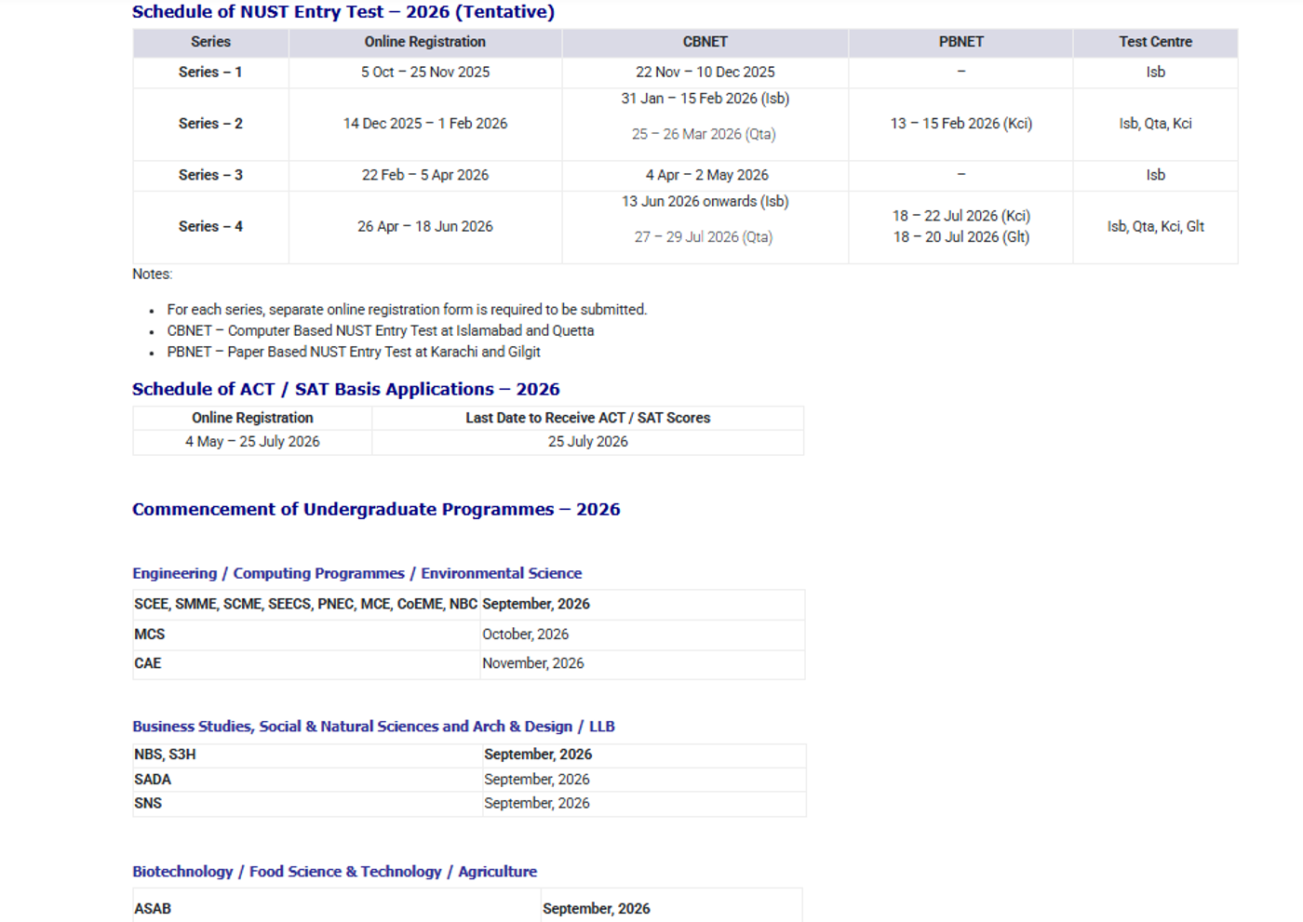Viewport: 1303px width, 922px height.
Task: Click the '25 July 2026' last date cell
Action: pyautogui.click(x=588, y=442)
